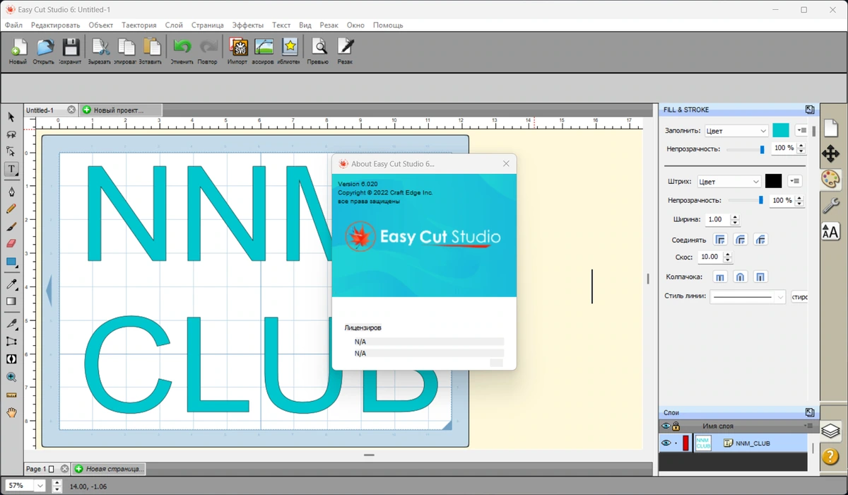This screenshot has height=495, width=848.
Task: Open the stroke color options menu button
Action: tap(795, 182)
